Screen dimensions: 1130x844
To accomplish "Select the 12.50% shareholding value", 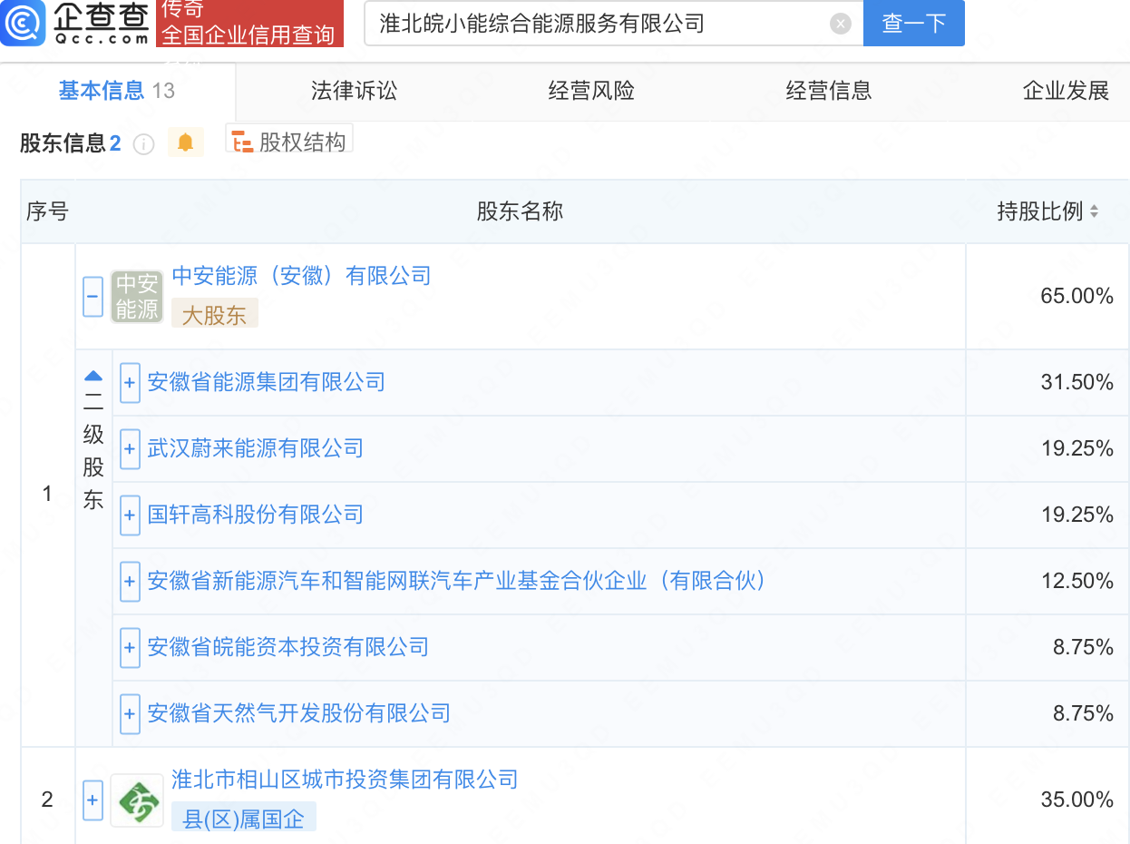I will point(1076,581).
